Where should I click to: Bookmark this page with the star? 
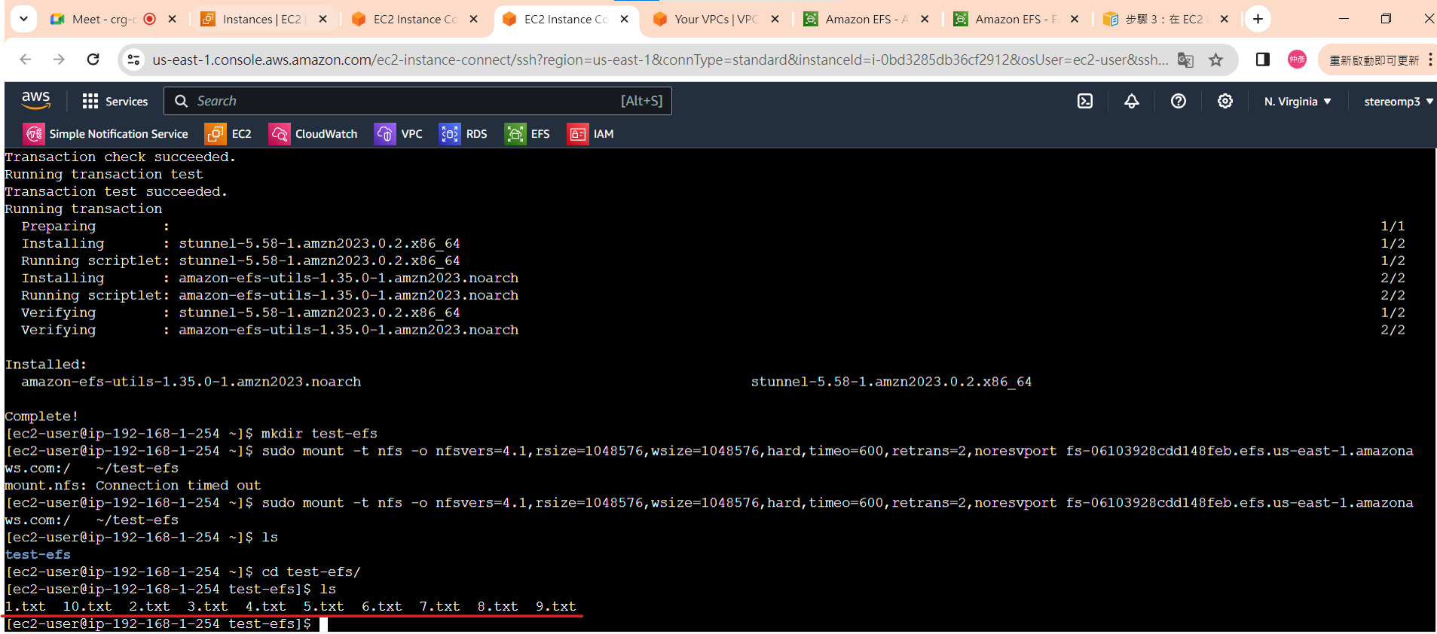(1215, 59)
